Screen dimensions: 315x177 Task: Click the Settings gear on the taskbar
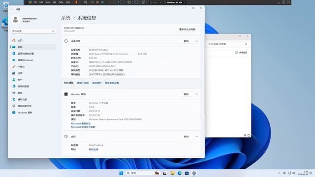click(194, 173)
